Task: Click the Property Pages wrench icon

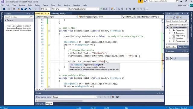Action: point(175,58)
